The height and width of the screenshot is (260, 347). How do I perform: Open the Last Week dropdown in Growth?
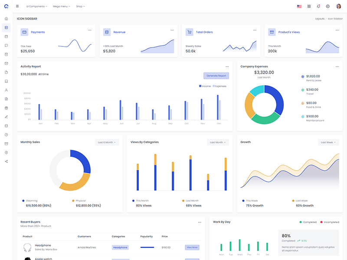click(x=328, y=142)
